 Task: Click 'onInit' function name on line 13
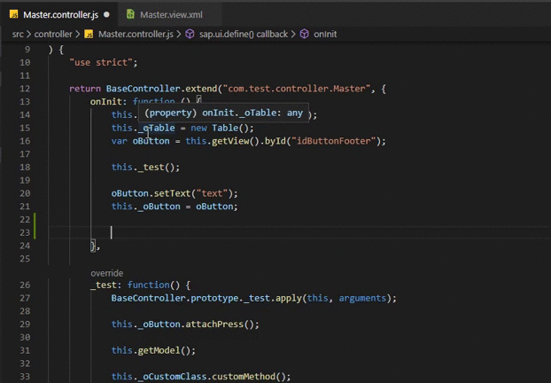coord(105,102)
